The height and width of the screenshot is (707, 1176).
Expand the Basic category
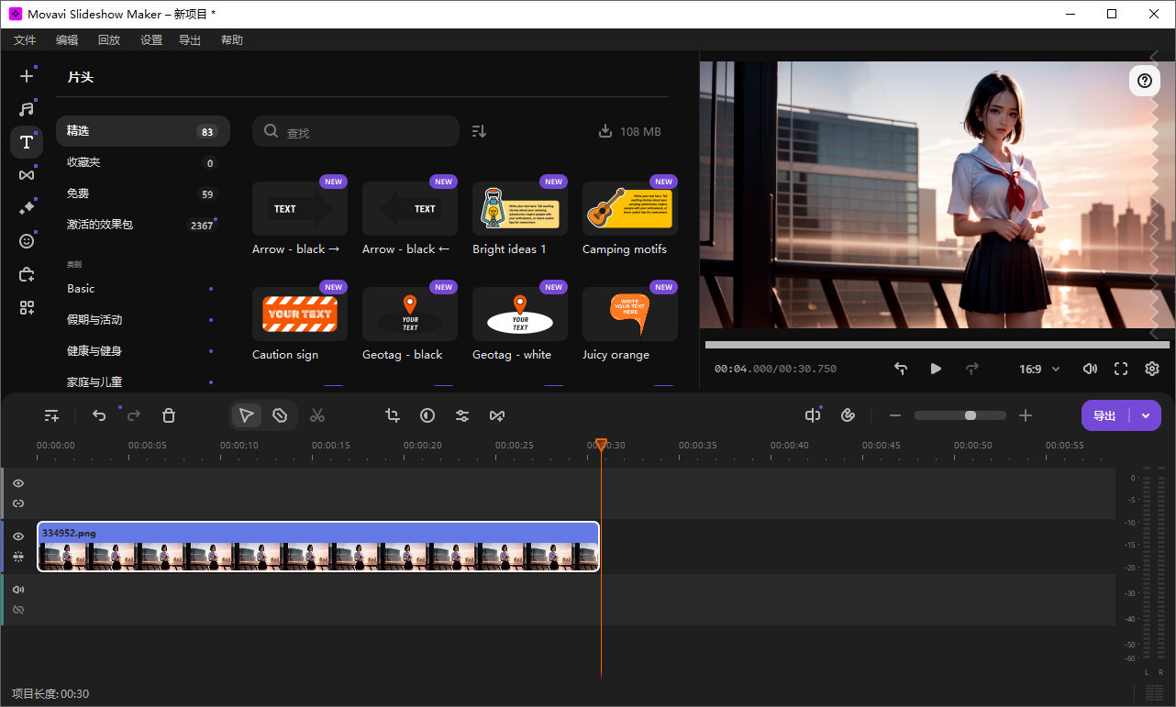[139, 288]
